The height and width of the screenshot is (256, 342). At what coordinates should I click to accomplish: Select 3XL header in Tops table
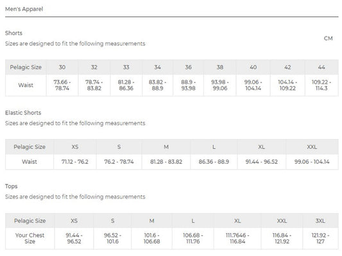pos(320,221)
